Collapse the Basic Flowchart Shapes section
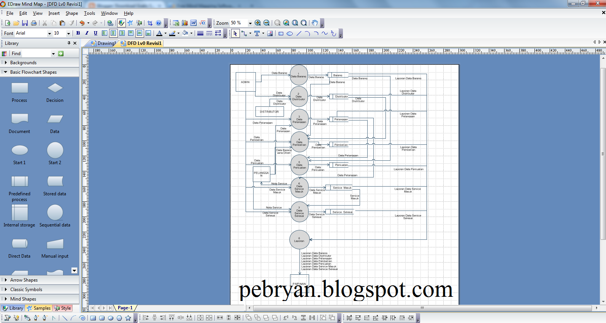Viewport: 606px width, 323px height. point(40,72)
